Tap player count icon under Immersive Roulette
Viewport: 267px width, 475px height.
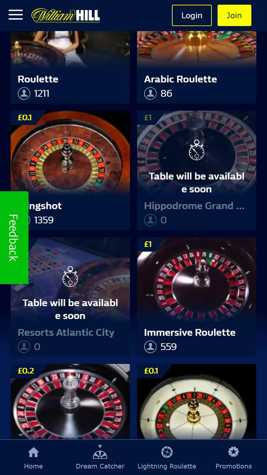pyautogui.click(x=150, y=347)
